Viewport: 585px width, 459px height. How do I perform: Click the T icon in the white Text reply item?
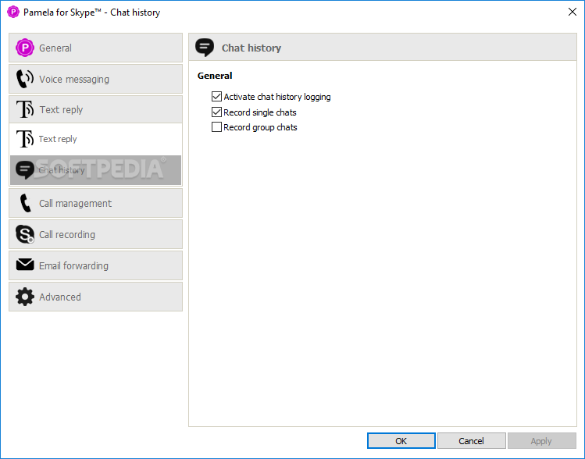[25, 139]
